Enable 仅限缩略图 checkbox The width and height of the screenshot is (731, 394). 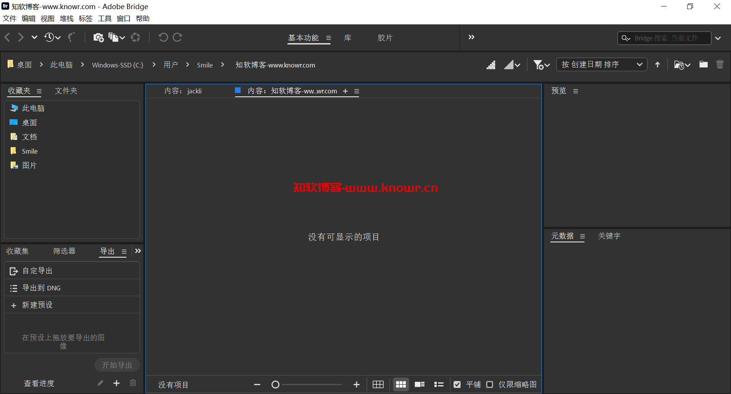[x=490, y=384]
